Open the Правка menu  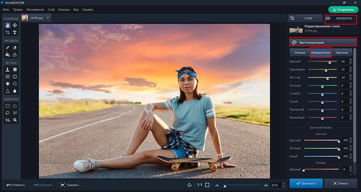tap(18, 9)
